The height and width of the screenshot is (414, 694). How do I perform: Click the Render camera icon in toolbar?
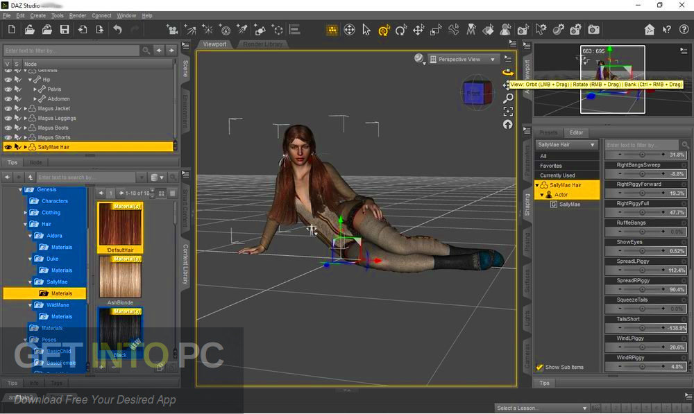593,30
